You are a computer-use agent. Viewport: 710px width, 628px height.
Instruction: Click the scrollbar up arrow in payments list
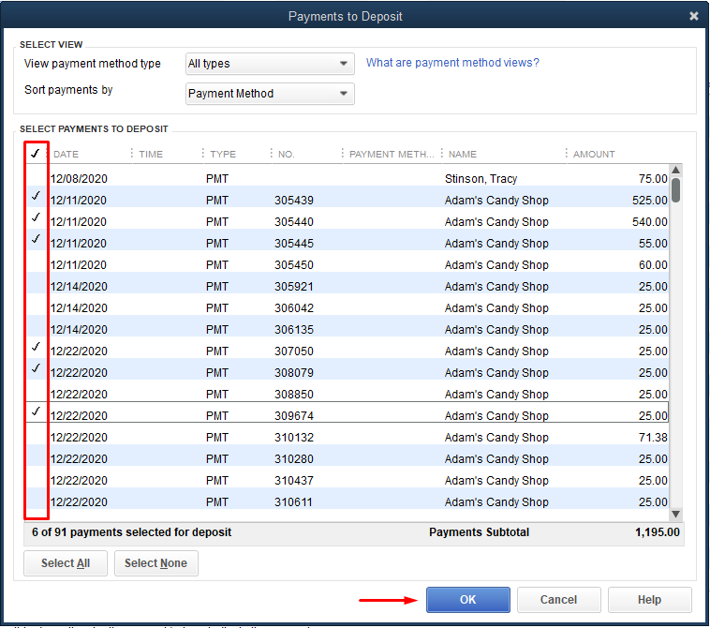click(675, 170)
